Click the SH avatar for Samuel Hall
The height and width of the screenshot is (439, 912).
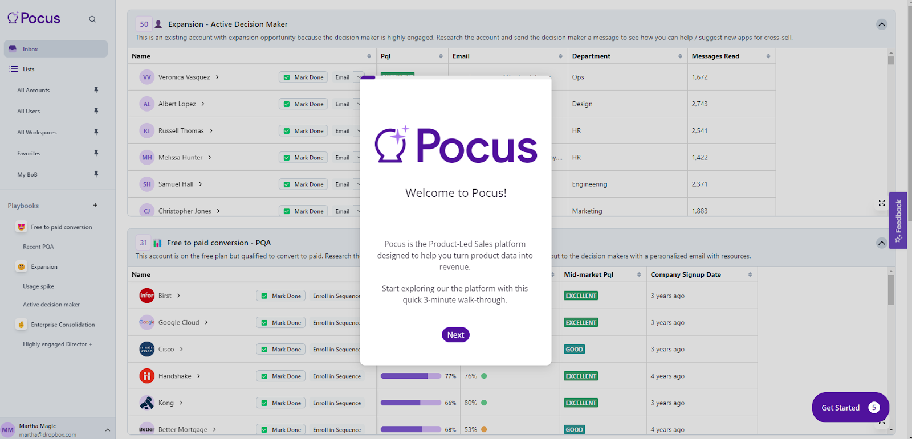pos(147,184)
